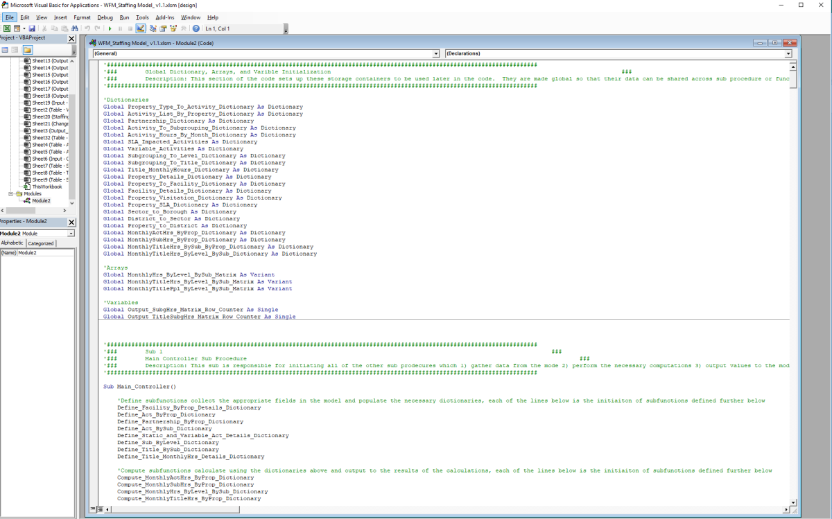Save the VBA project using toolbar icon

32,28
